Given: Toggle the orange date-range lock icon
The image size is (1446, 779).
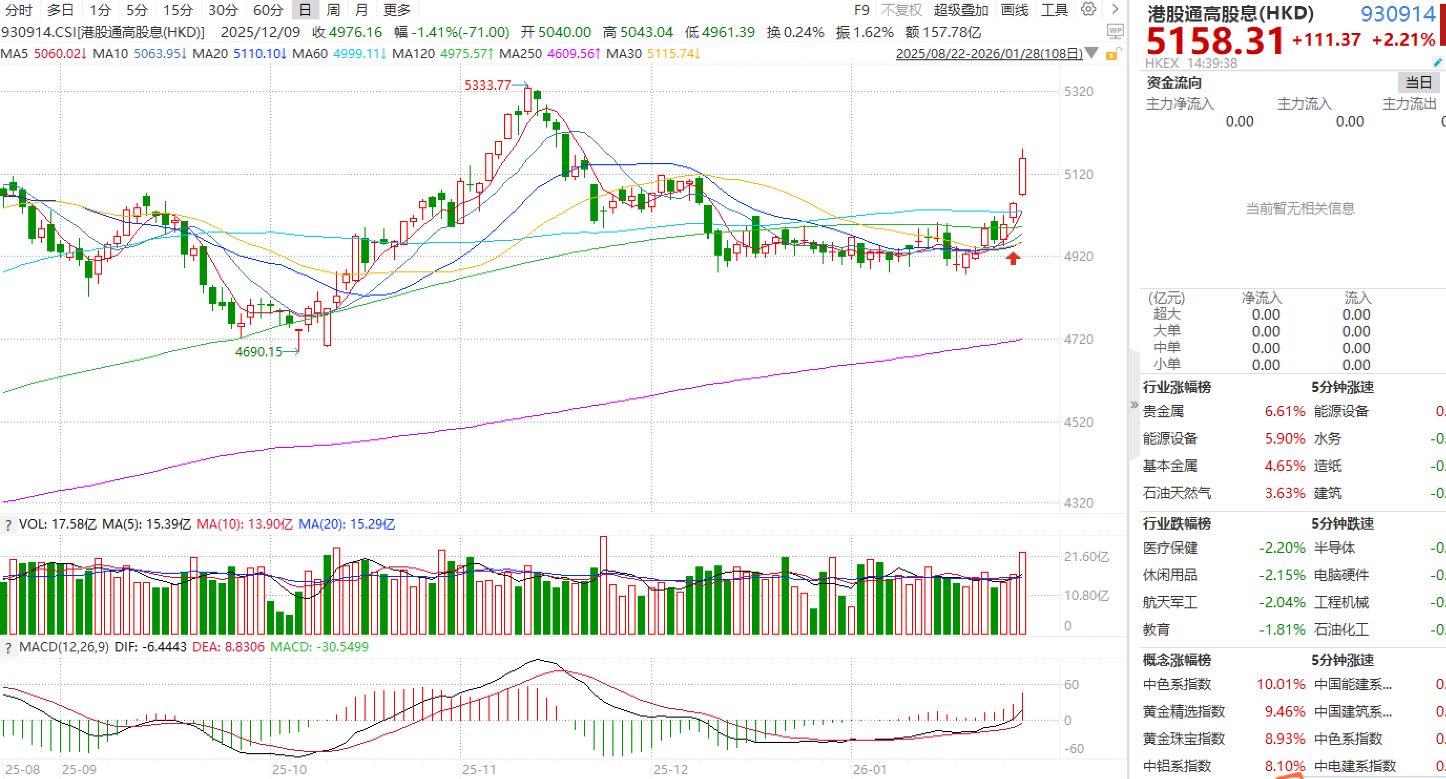Looking at the screenshot, I should 1112,54.
